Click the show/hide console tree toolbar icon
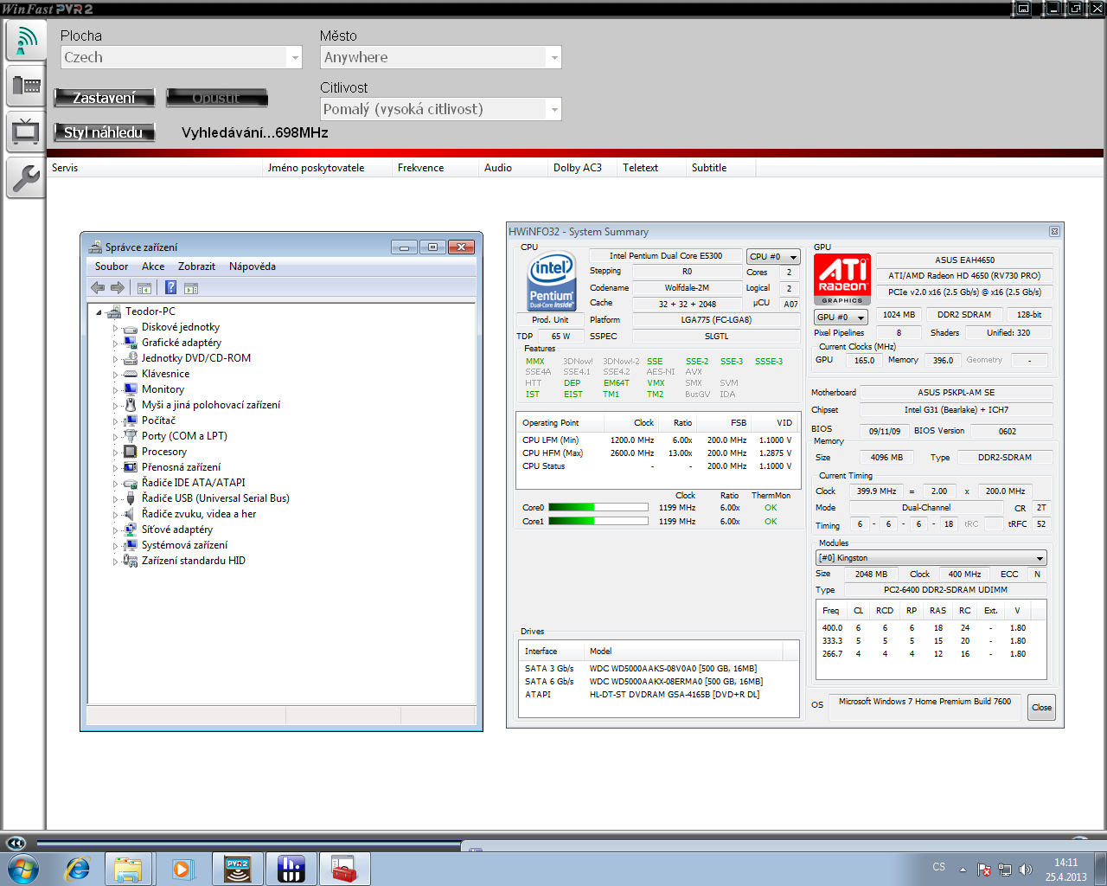 point(144,287)
